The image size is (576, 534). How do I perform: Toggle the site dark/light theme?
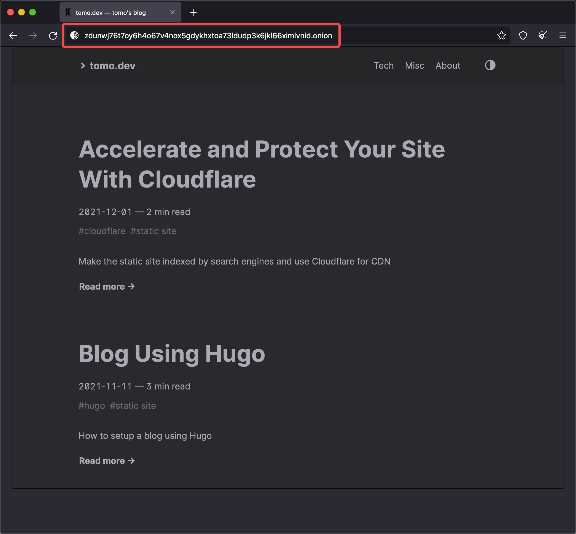click(490, 65)
